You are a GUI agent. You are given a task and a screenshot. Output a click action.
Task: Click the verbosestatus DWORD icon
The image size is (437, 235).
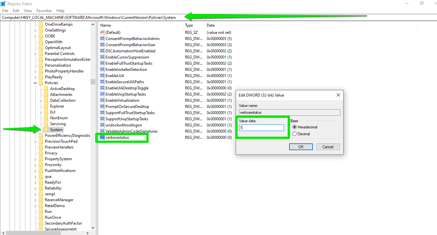coord(102,137)
